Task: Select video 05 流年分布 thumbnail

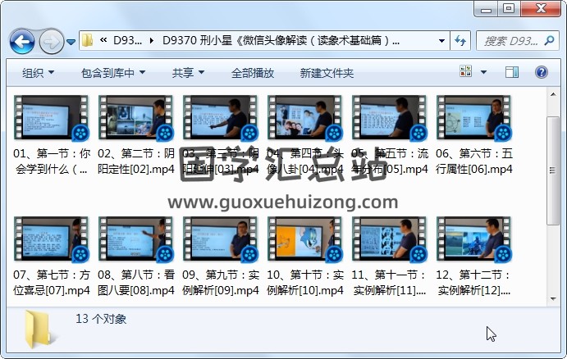Action: (x=390, y=118)
